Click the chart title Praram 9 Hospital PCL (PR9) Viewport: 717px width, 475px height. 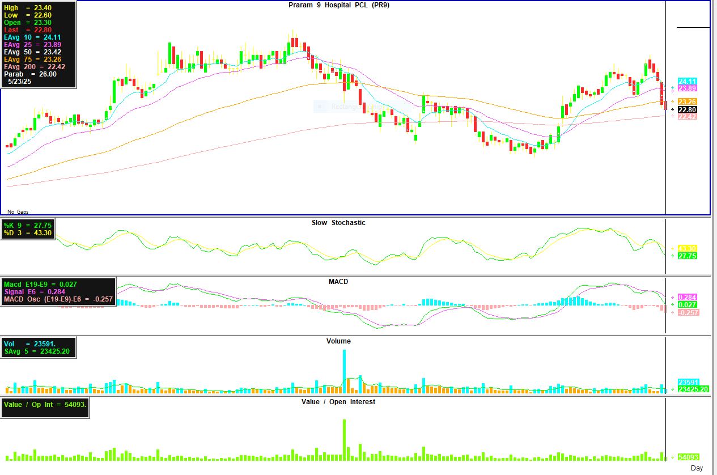pyautogui.click(x=340, y=5)
